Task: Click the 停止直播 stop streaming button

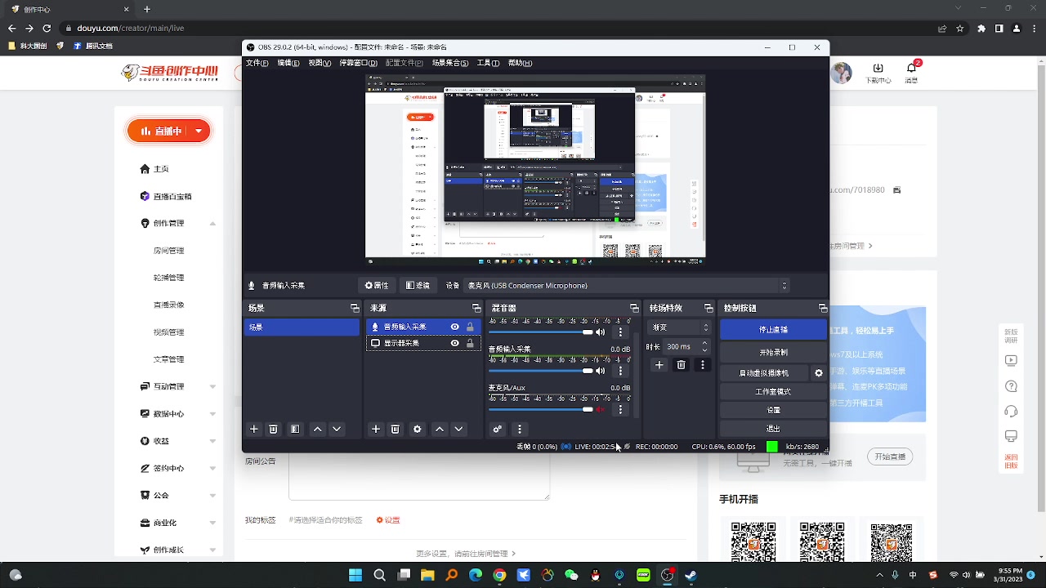Action: tap(773, 329)
